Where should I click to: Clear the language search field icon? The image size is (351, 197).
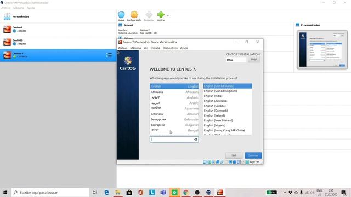click(x=196, y=140)
